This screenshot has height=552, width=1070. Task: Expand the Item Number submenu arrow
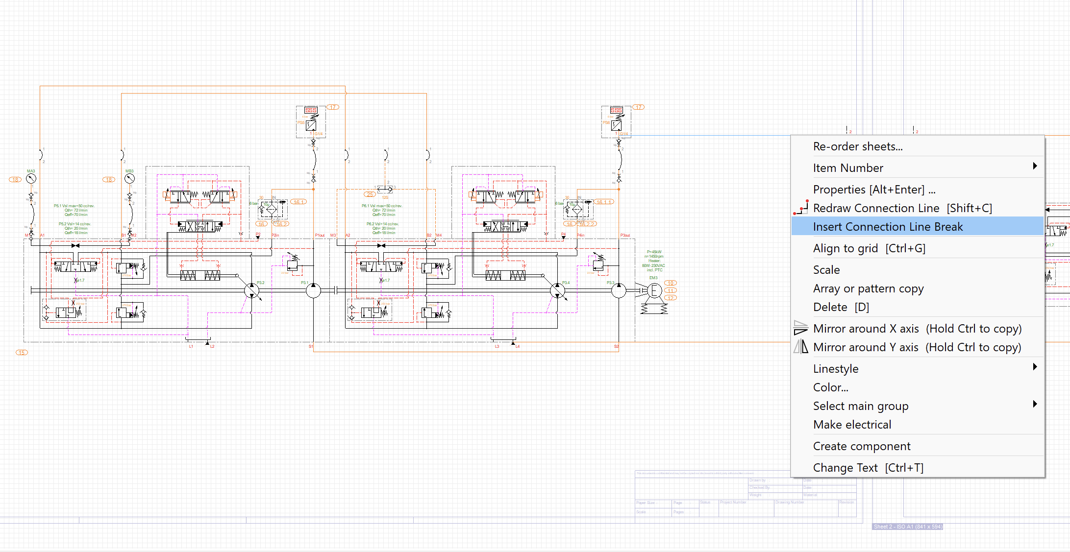click(1035, 166)
